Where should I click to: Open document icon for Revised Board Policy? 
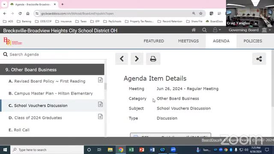click(x=100, y=80)
